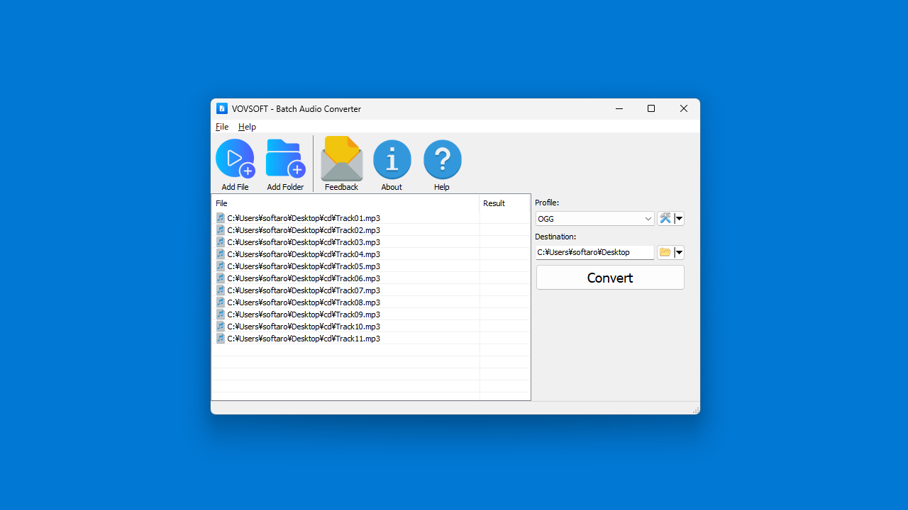Close the Batch Audio Converter window
Screen dimensions: 908x510
[x=684, y=108]
